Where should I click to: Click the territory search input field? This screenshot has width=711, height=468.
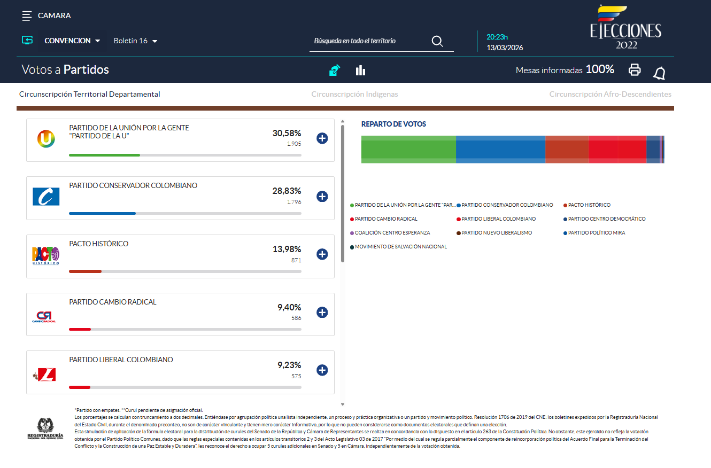[369, 41]
